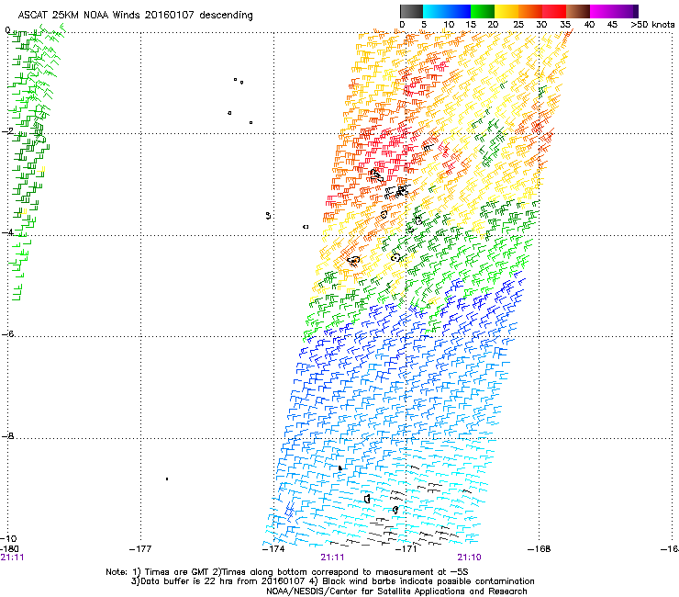Screen dimensions: 679x597
Task: Click the '-8' latitude axis label
Action: click(7, 435)
